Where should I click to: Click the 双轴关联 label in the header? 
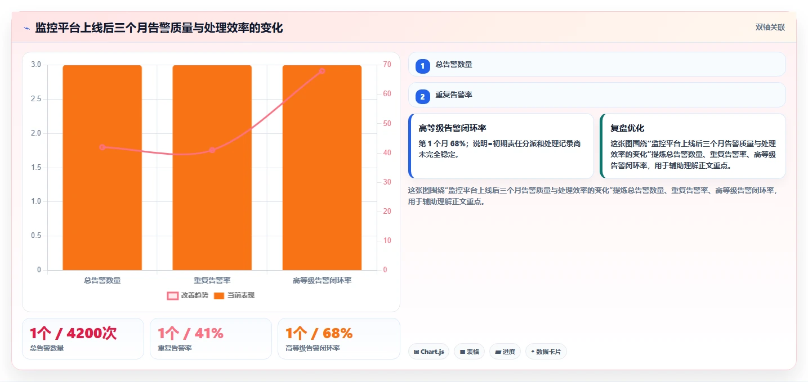click(x=770, y=28)
